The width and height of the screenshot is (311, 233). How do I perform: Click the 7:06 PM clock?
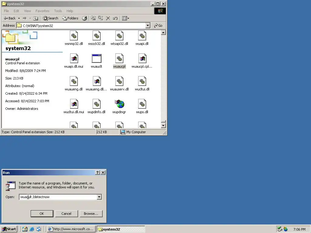pos(299,229)
